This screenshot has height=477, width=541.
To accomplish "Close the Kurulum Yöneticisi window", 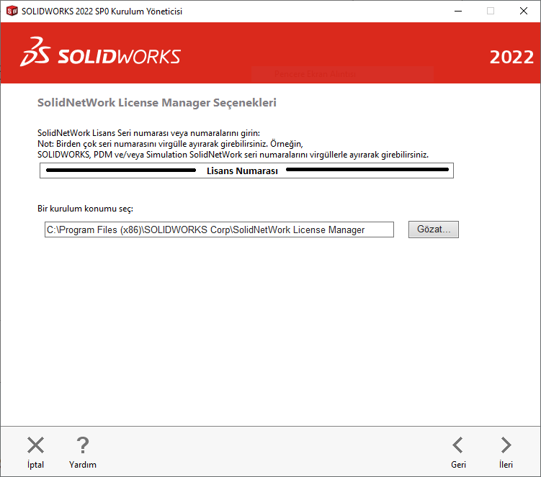I will (x=524, y=11).
